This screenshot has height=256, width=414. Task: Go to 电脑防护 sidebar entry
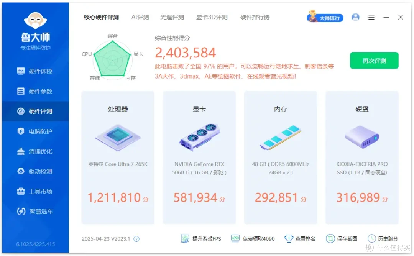point(35,131)
